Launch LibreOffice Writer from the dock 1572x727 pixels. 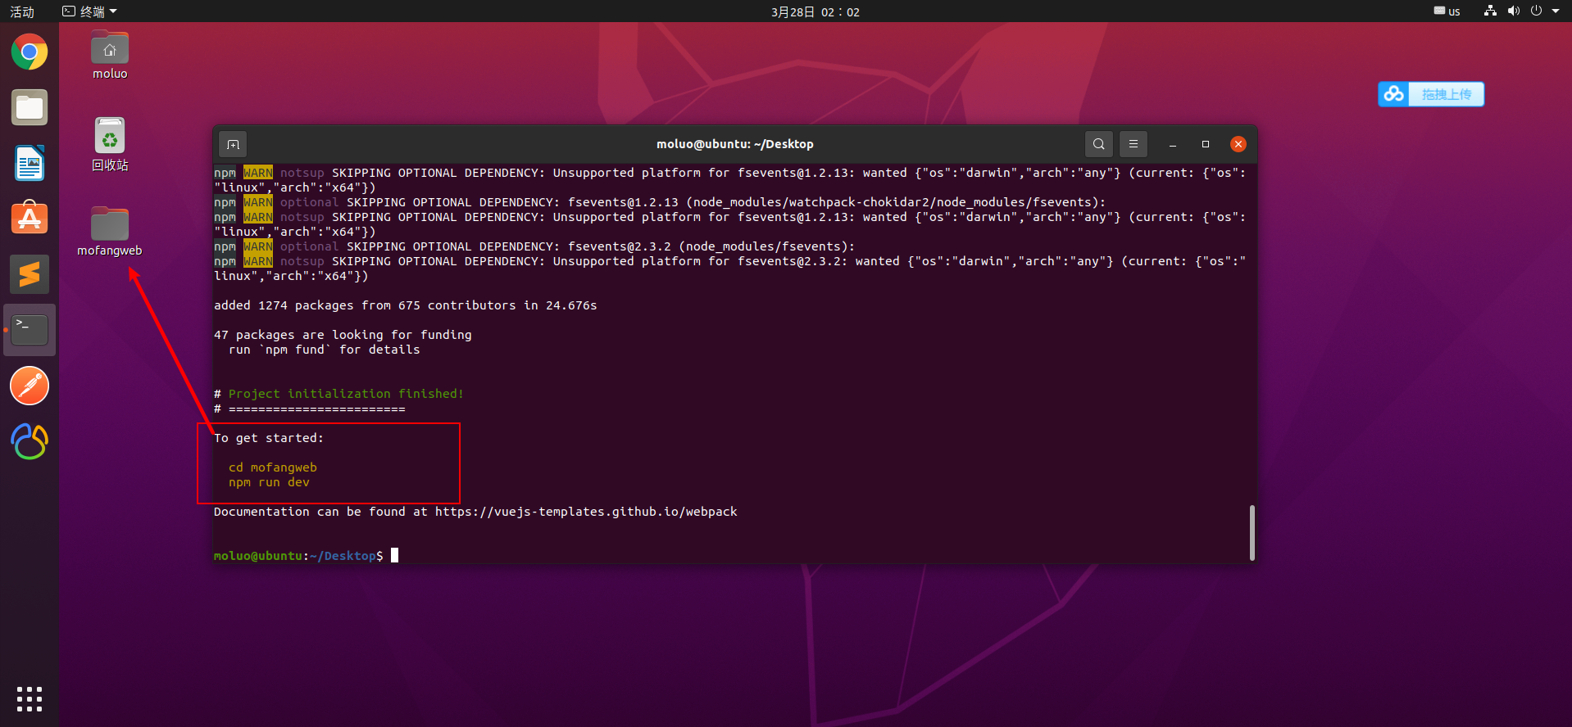30,163
